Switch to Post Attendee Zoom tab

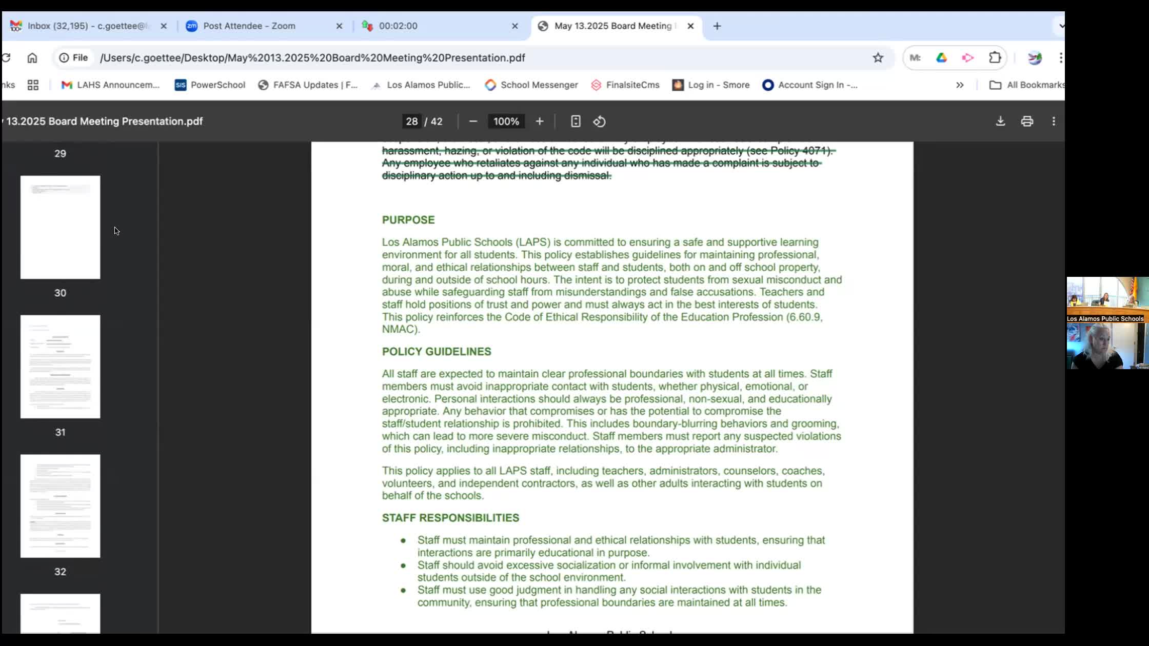(x=249, y=26)
